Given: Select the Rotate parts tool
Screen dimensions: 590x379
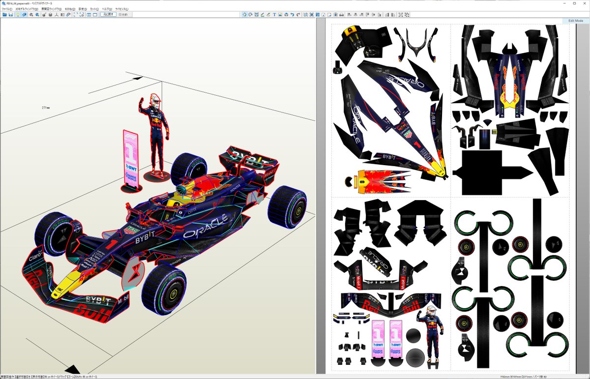Looking at the screenshot, I should tap(250, 15).
